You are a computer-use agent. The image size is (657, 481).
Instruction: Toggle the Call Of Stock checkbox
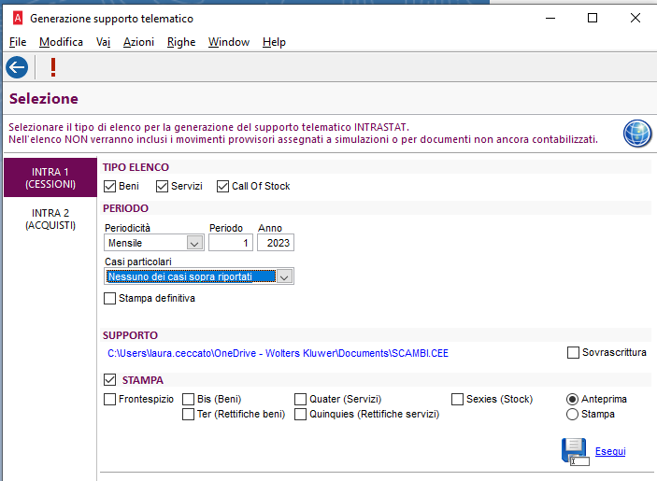[x=223, y=186]
